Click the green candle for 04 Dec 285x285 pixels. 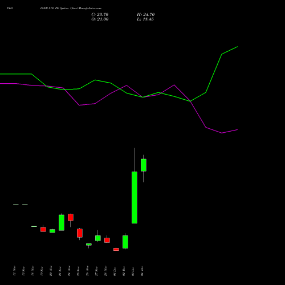144,165
